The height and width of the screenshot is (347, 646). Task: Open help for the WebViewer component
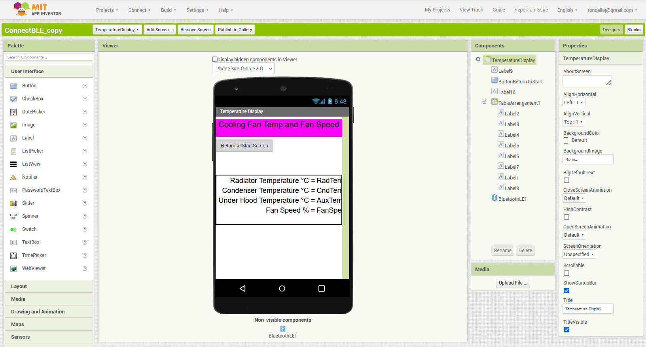coord(85,268)
